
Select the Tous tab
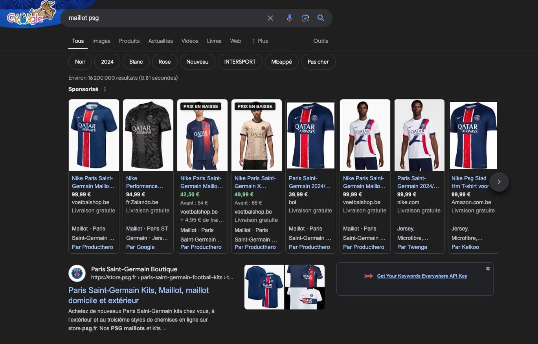click(78, 41)
